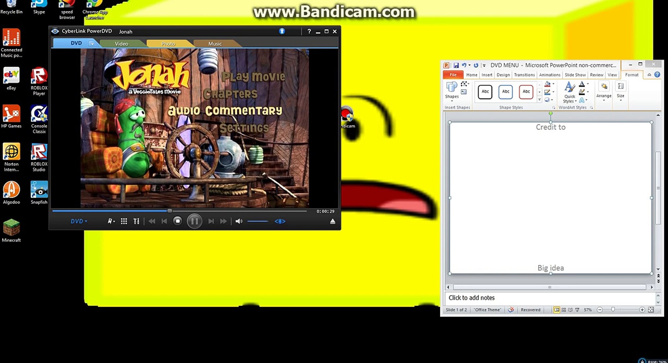Switch to the Video tab in PowerDVD
The height and width of the screenshot is (363, 668).
121,44
